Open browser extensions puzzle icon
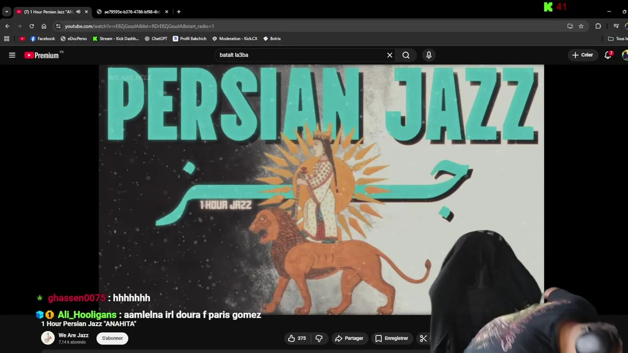The image size is (628, 353). point(598,26)
